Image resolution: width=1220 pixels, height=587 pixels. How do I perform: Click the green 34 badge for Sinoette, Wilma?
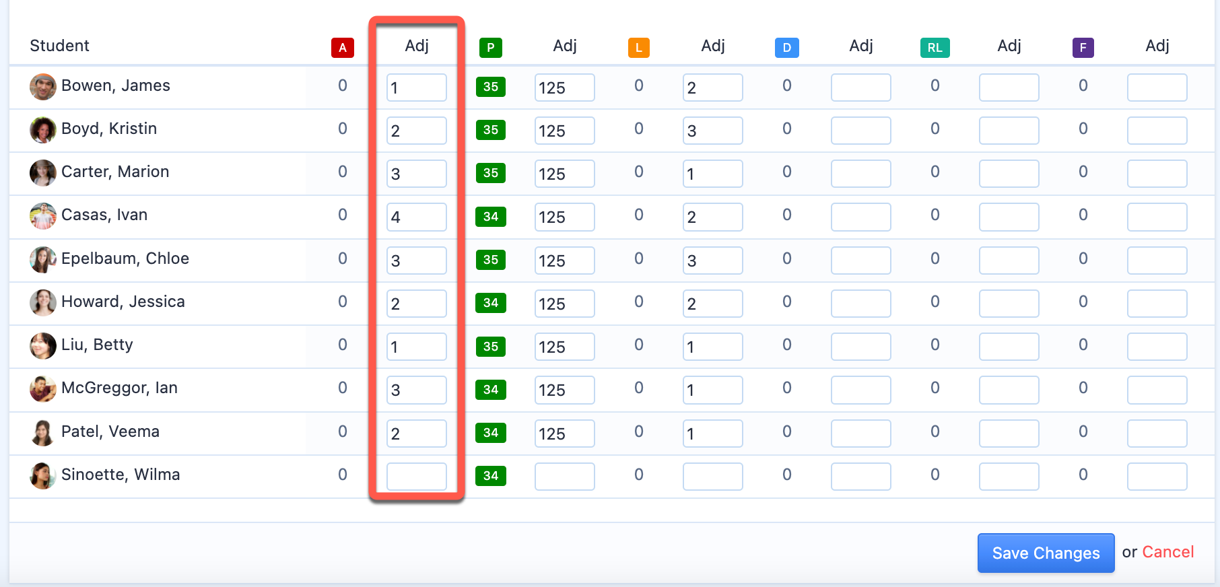[490, 476]
